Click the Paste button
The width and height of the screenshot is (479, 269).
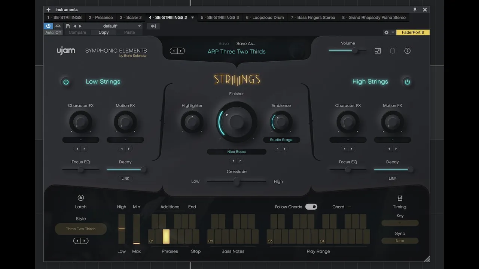point(129,33)
